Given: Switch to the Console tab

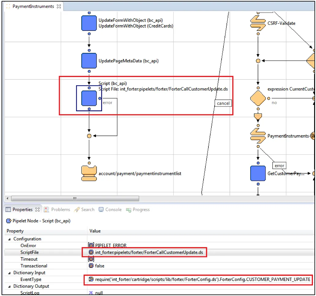Looking at the screenshot, I should tap(110, 209).
